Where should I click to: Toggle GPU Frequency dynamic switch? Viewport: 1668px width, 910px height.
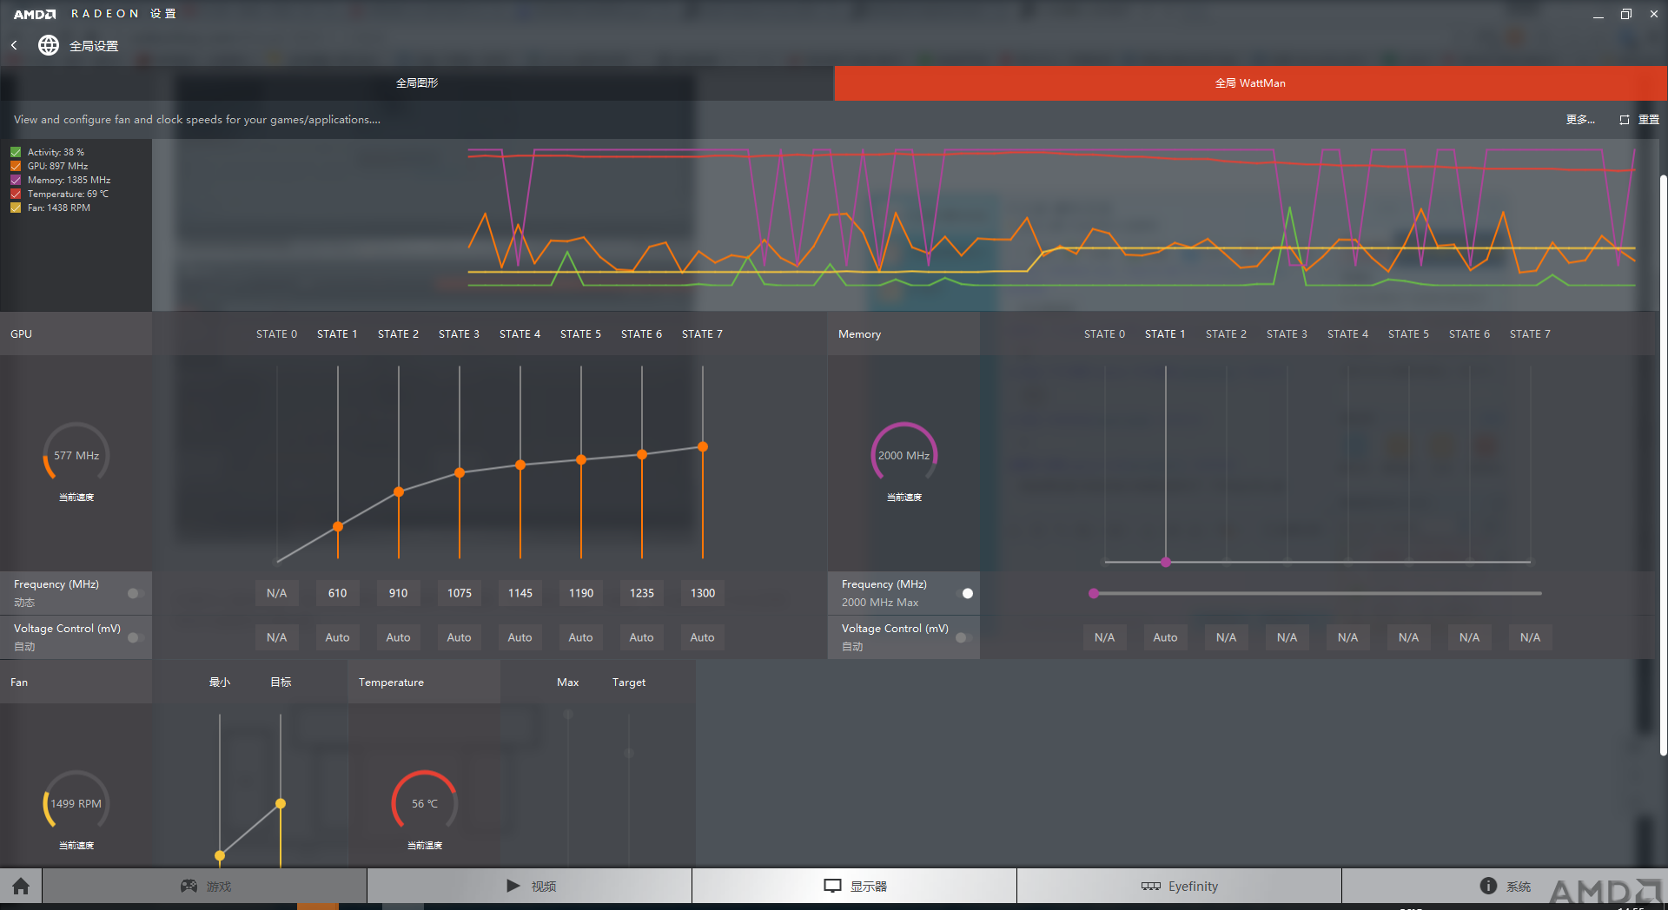pyautogui.click(x=135, y=593)
